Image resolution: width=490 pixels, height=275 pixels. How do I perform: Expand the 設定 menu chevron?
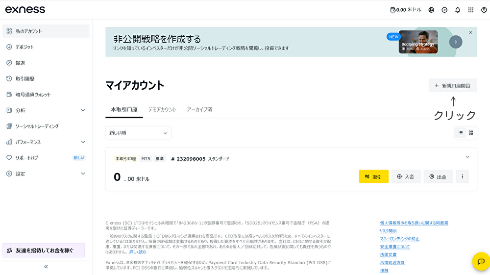83,174
